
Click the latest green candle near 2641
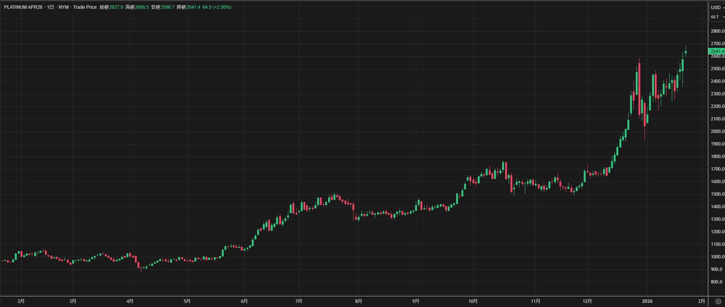pyautogui.click(x=686, y=52)
